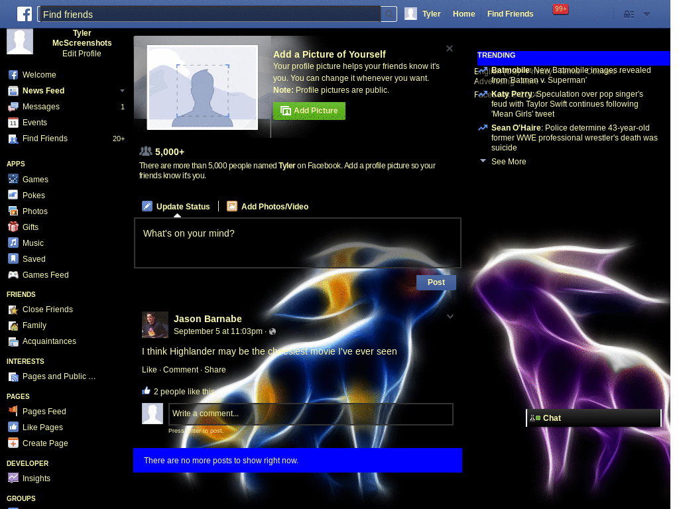Image resolution: width=679 pixels, height=509 pixels.
Task: Click the Post button
Action: (436, 282)
